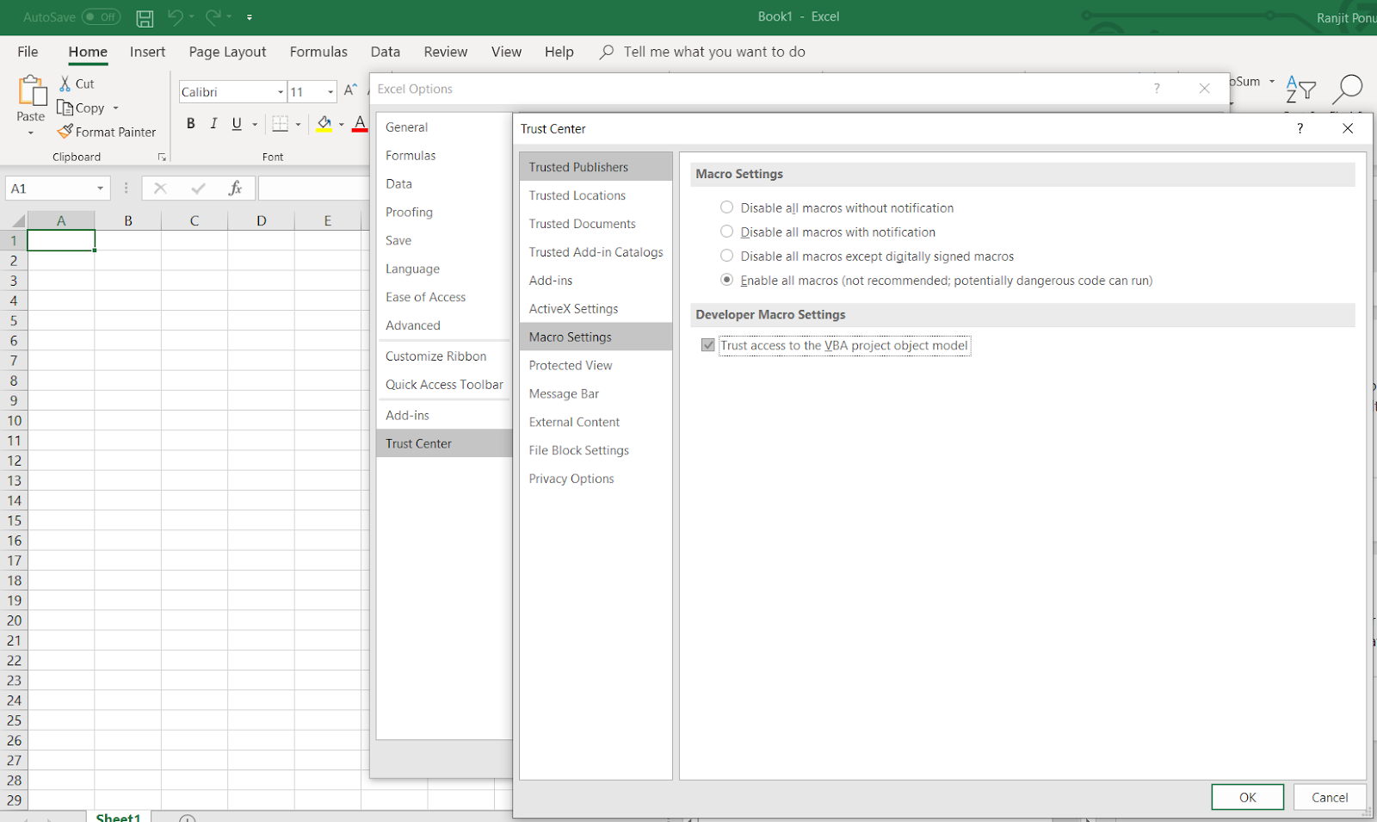Click the OK button
Screen dimensions: 1377x822
pyautogui.click(x=1246, y=797)
